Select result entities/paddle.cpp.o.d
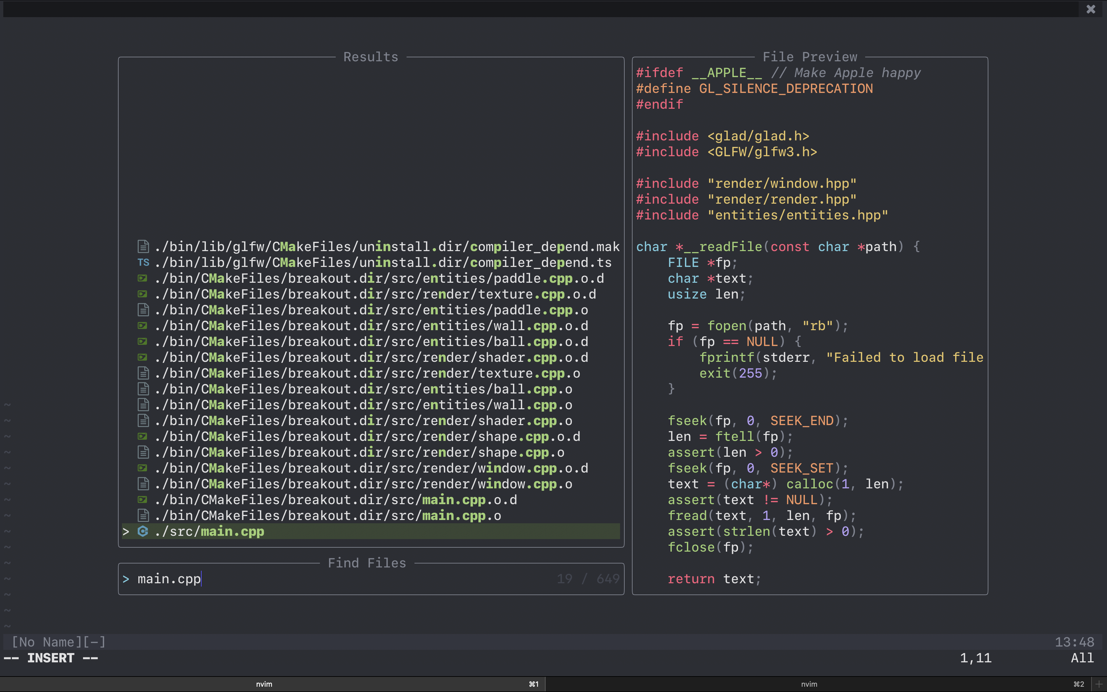 [371, 278]
